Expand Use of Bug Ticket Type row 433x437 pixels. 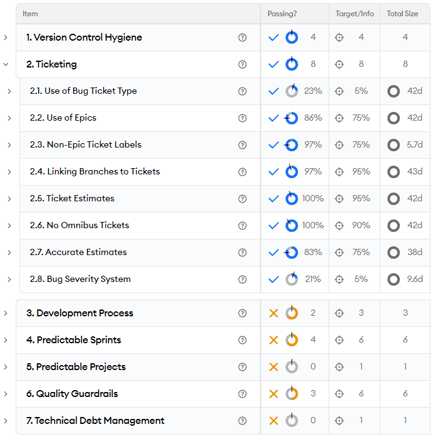pyautogui.click(x=9, y=91)
